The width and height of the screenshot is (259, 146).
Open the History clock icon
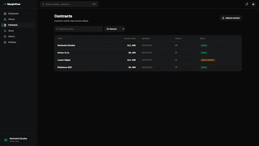coord(5,36)
